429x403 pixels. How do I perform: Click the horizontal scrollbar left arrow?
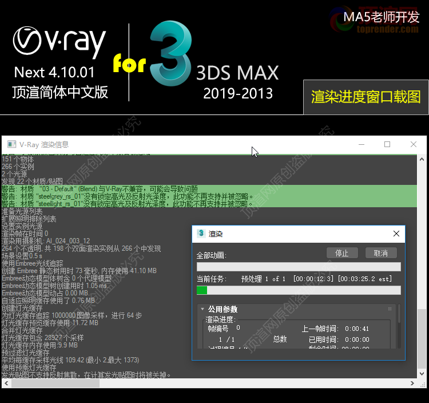pyautogui.click(x=6, y=384)
